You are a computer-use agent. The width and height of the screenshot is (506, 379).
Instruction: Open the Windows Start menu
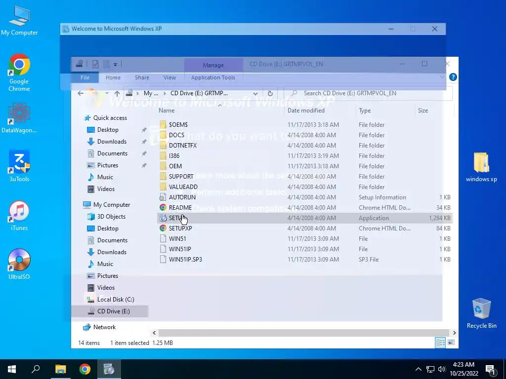coord(12,369)
